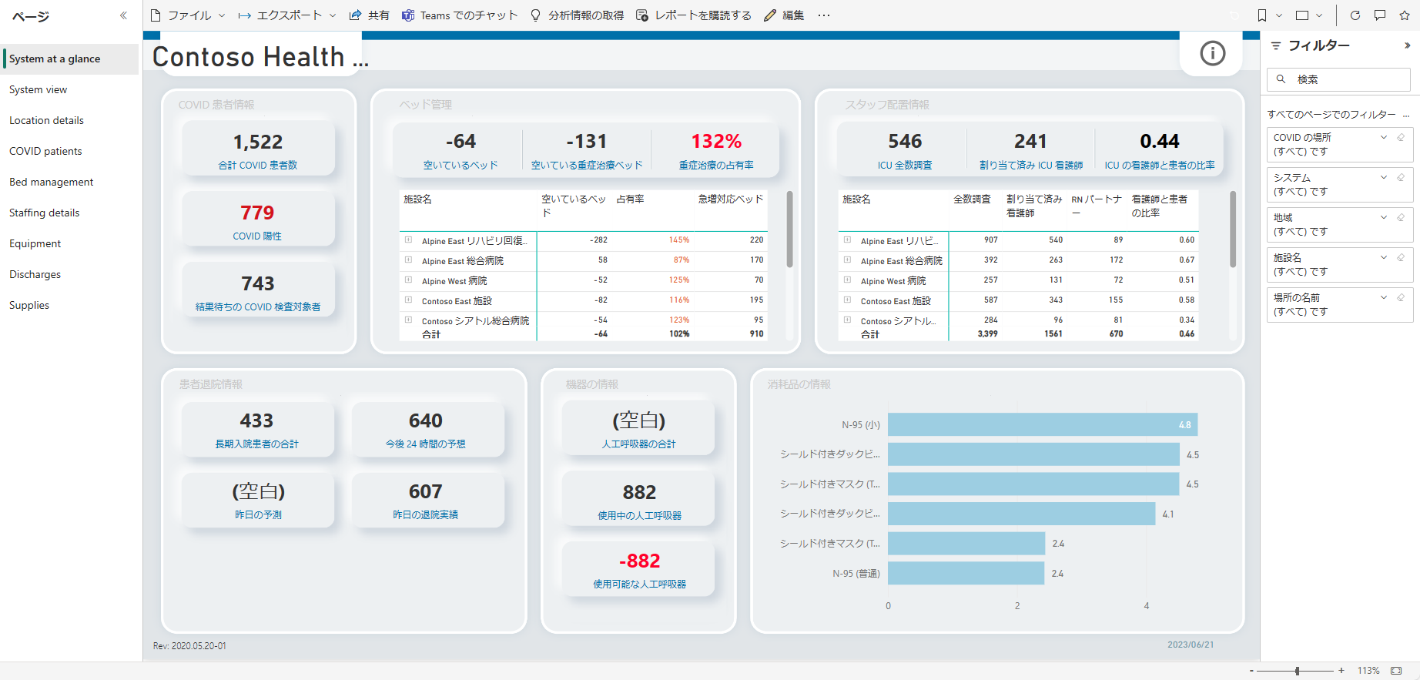Click the fit to page icon in status bar
This screenshot has height=680, width=1420.
[1396, 671]
